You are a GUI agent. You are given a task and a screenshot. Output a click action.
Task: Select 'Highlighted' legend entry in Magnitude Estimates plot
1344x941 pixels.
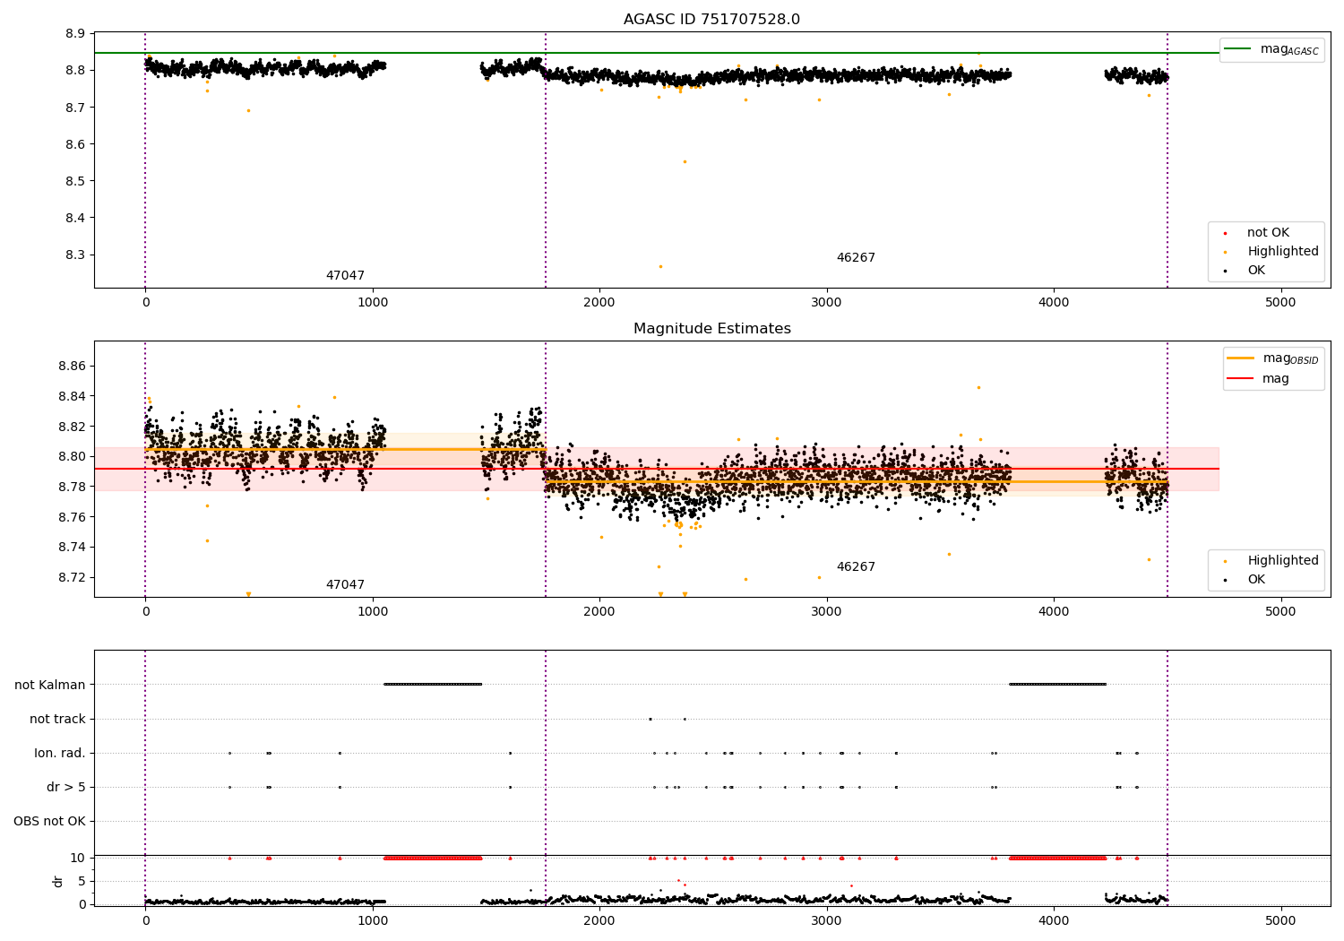click(x=1283, y=561)
